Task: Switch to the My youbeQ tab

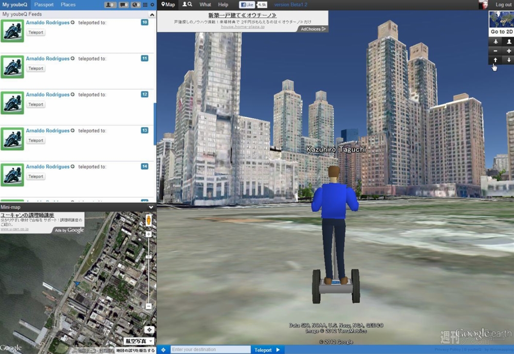Action: tap(15, 5)
